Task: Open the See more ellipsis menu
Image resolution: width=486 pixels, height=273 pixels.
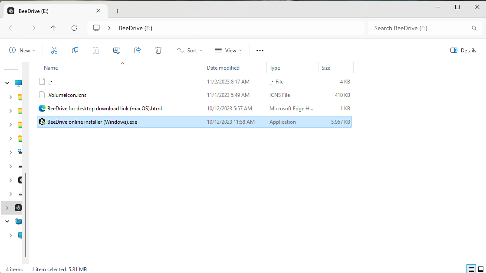Action: point(260,51)
